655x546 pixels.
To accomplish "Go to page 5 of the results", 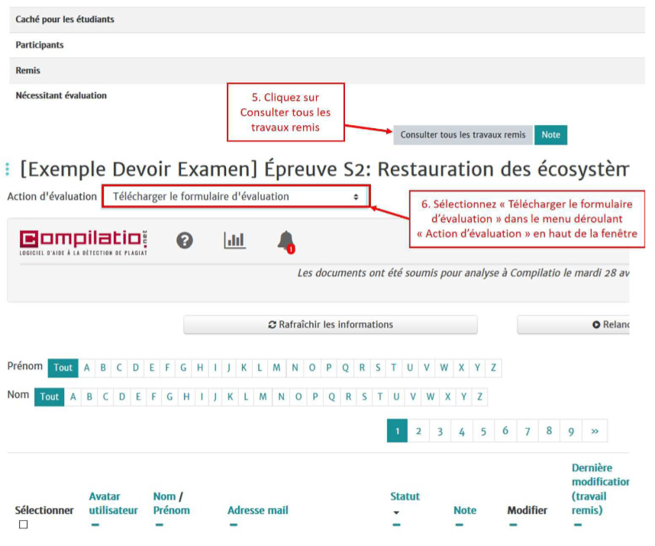I will 483,432.
